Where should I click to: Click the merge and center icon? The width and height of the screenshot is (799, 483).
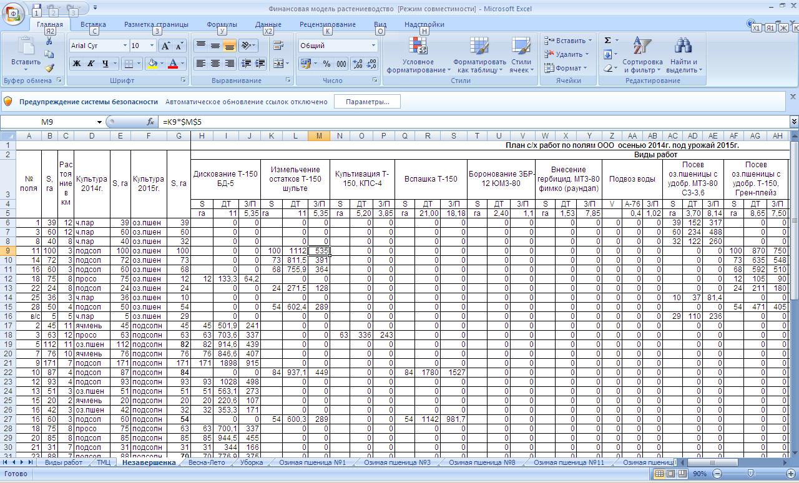coord(278,63)
